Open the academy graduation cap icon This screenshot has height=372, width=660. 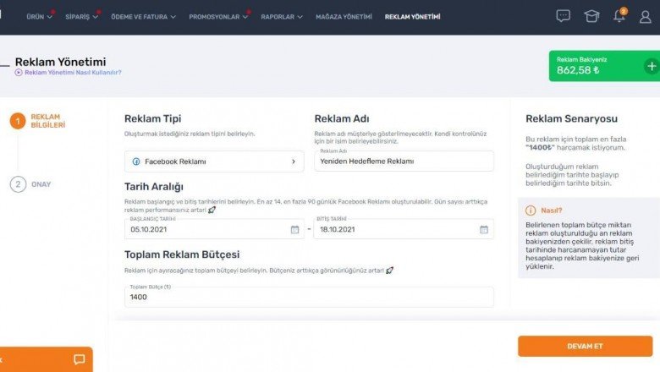click(591, 16)
